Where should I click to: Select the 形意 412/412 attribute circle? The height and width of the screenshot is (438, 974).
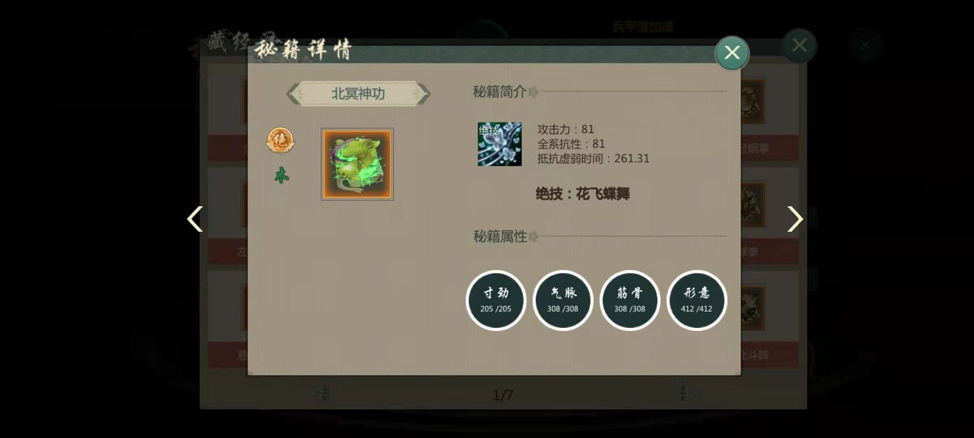tap(697, 300)
